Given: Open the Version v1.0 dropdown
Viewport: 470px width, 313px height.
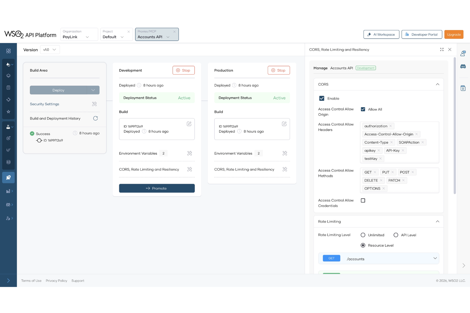Looking at the screenshot, I should click(x=50, y=49).
